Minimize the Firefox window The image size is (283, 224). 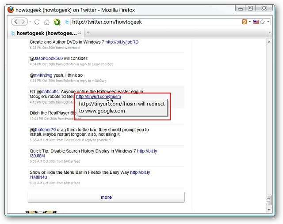pyautogui.click(x=241, y=8)
